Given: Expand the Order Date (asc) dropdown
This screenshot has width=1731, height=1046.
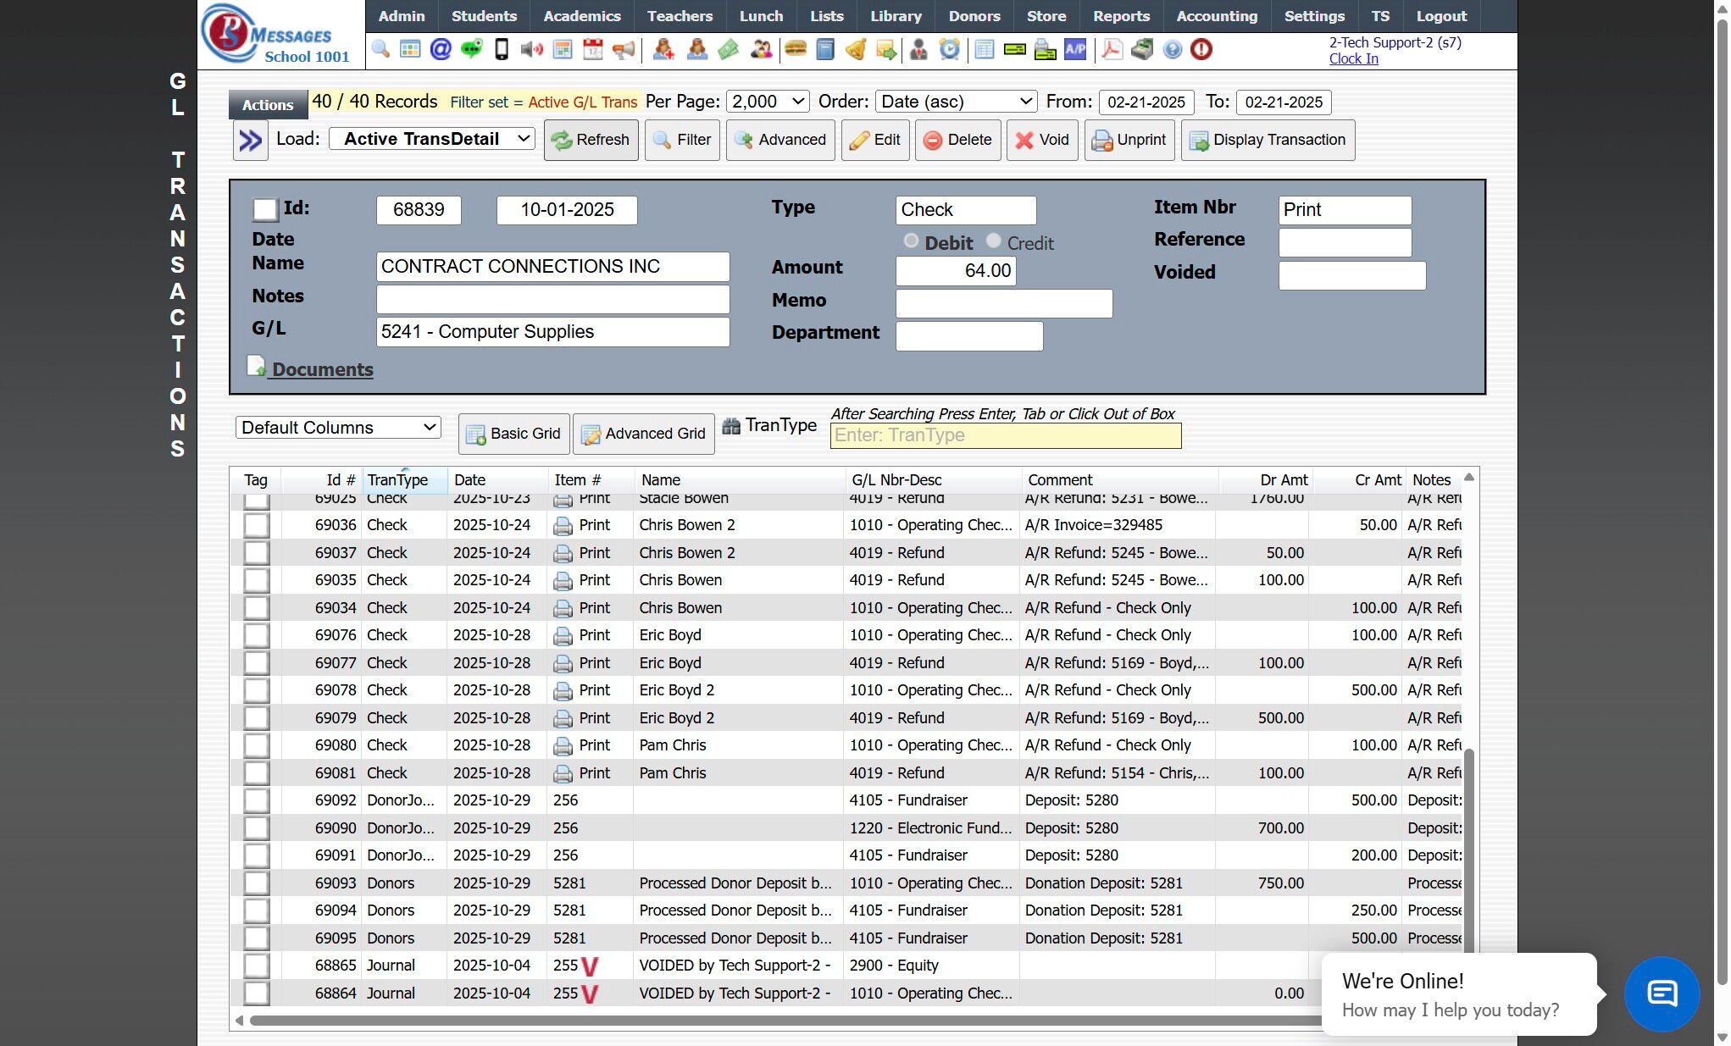Looking at the screenshot, I should coord(956,102).
